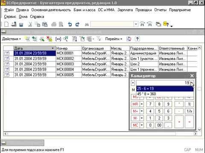
Task: Click the calculator percent button
Action: 189,104
